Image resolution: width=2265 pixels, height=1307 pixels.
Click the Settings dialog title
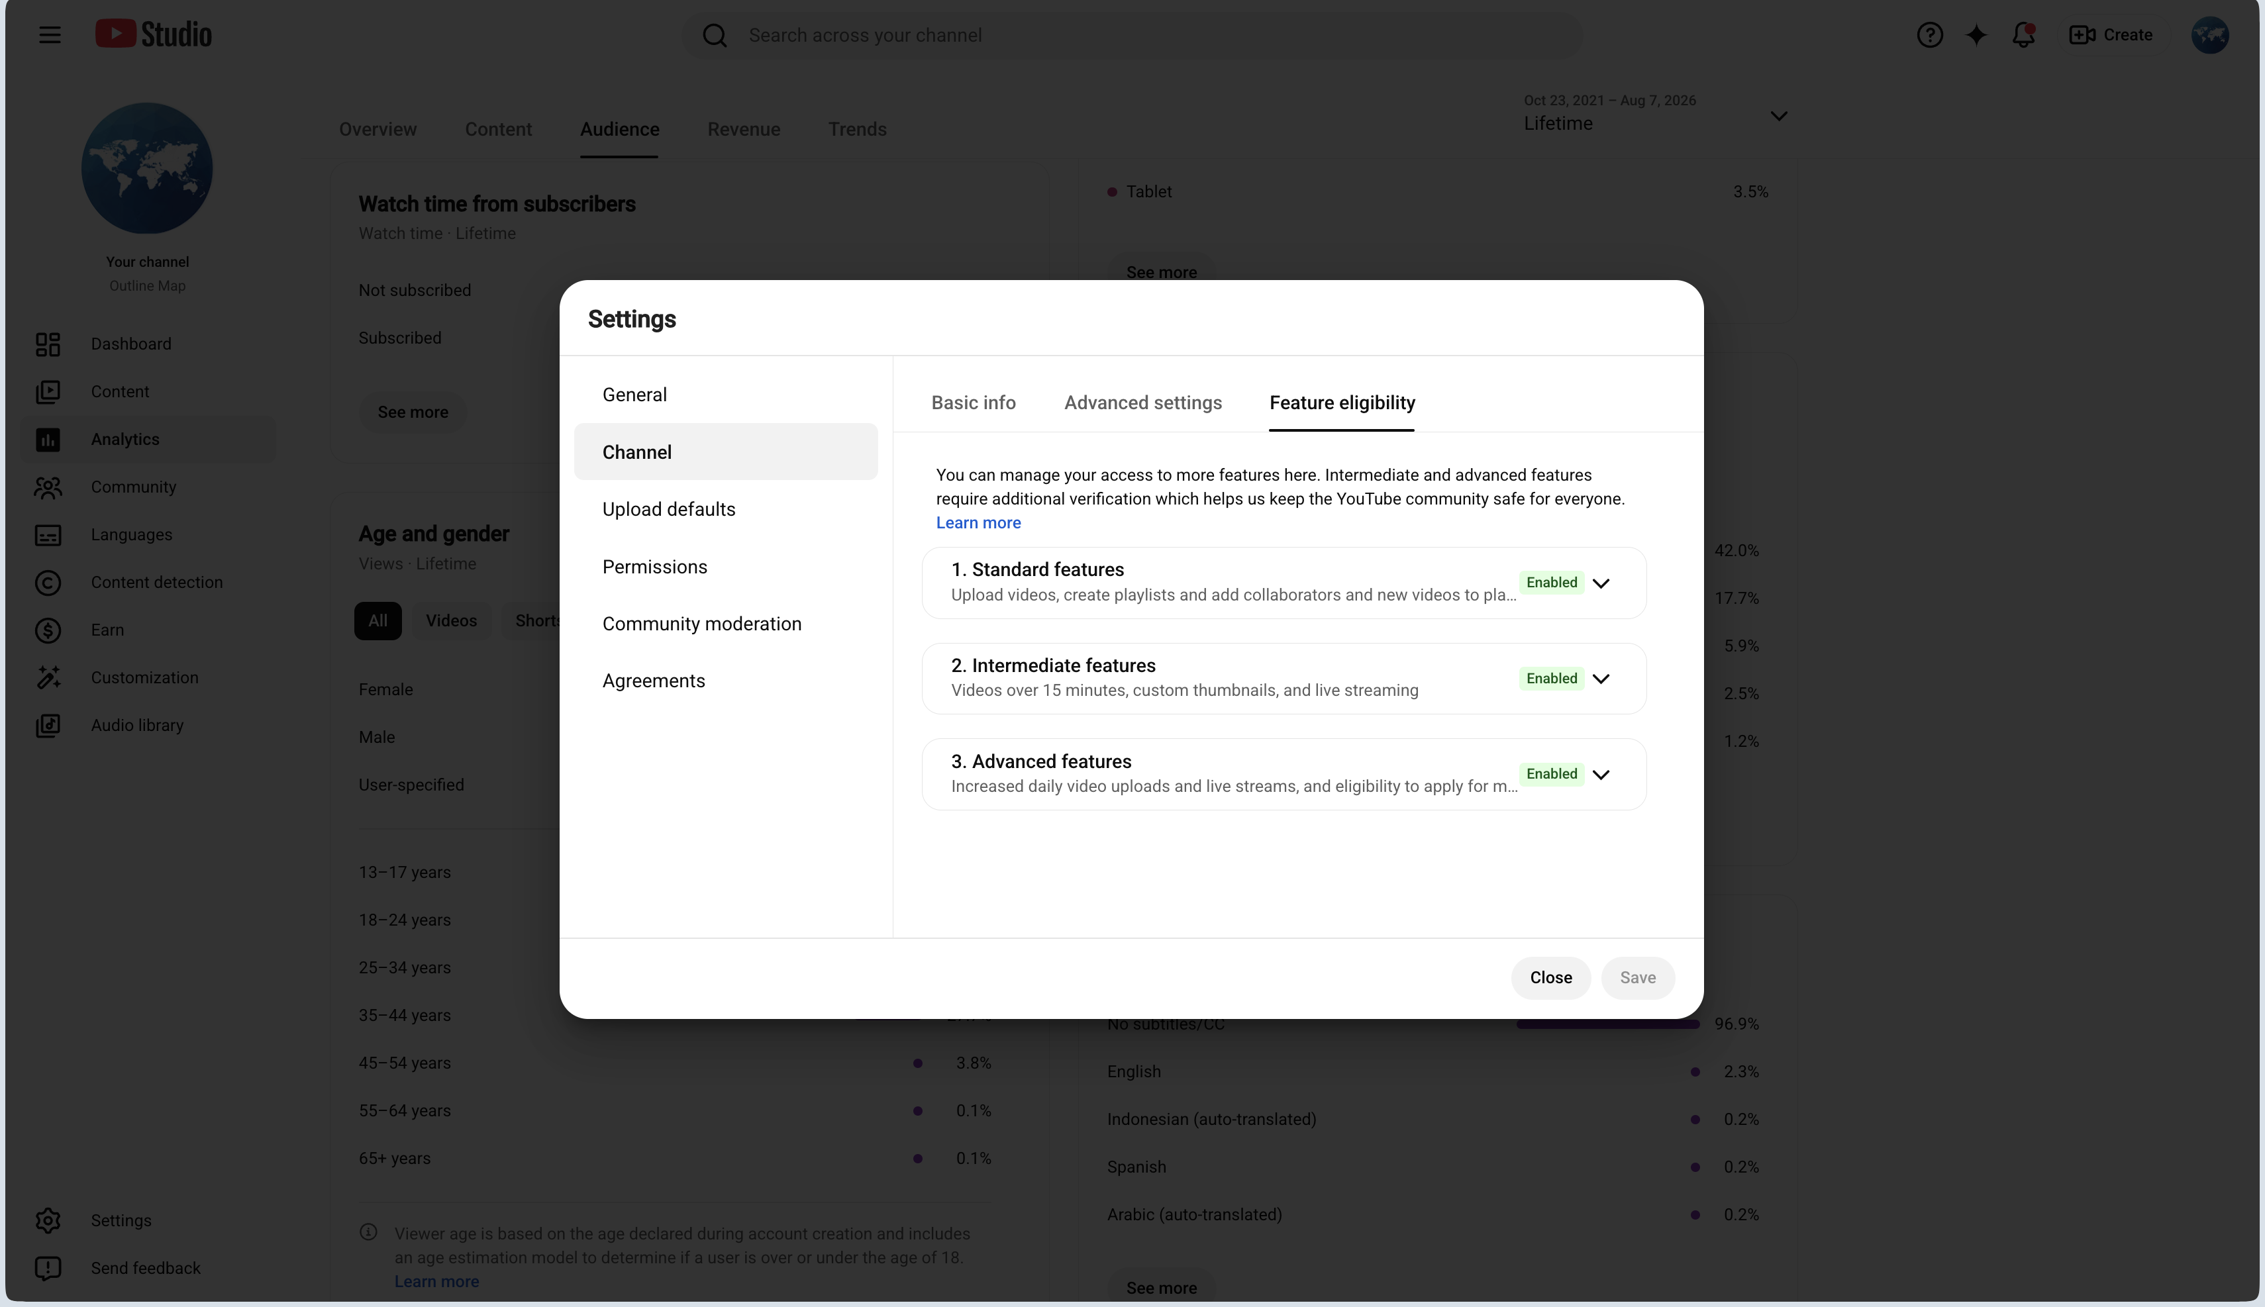click(x=632, y=318)
